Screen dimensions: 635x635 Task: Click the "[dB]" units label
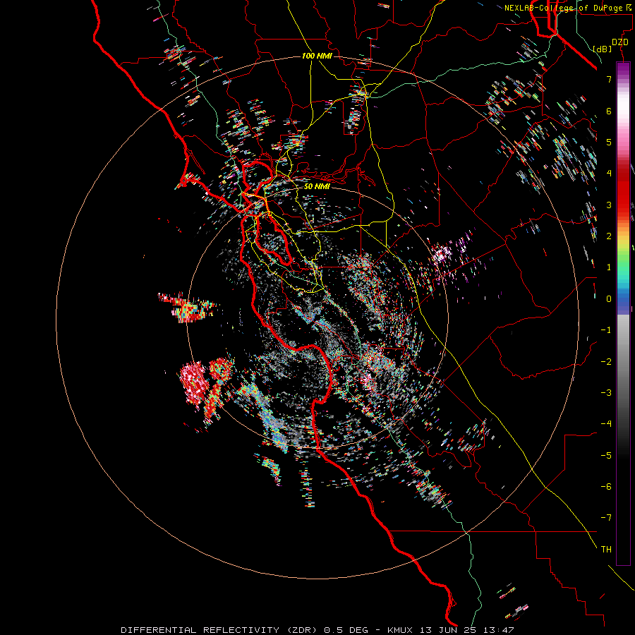(603, 49)
